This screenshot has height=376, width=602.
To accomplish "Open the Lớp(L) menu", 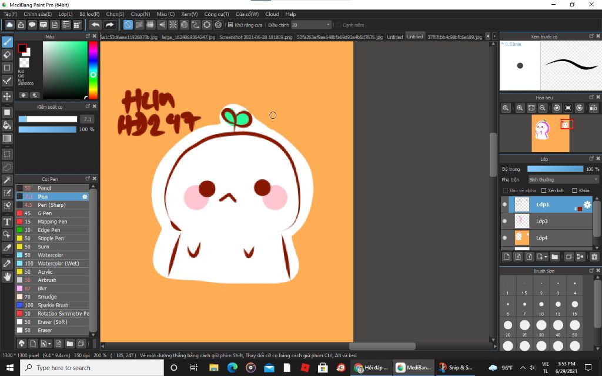I will [x=65, y=14].
